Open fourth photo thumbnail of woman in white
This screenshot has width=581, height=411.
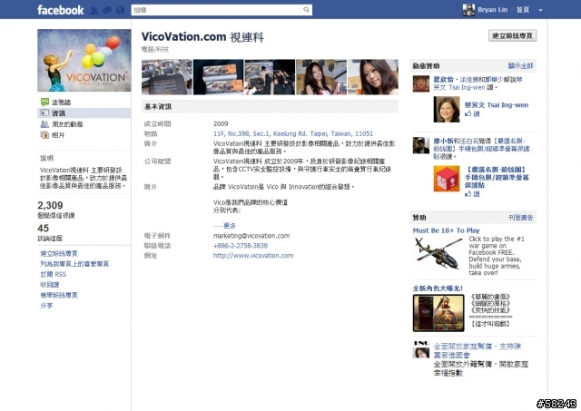pyautogui.click(x=321, y=77)
